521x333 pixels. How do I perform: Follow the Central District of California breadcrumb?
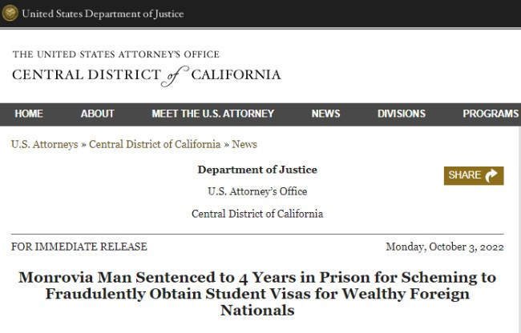(155, 144)
